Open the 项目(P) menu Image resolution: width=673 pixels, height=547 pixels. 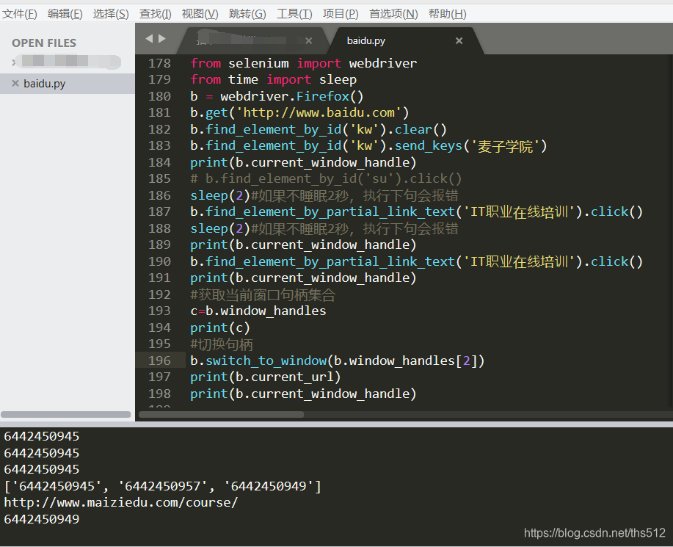click(x=341, y=14)
